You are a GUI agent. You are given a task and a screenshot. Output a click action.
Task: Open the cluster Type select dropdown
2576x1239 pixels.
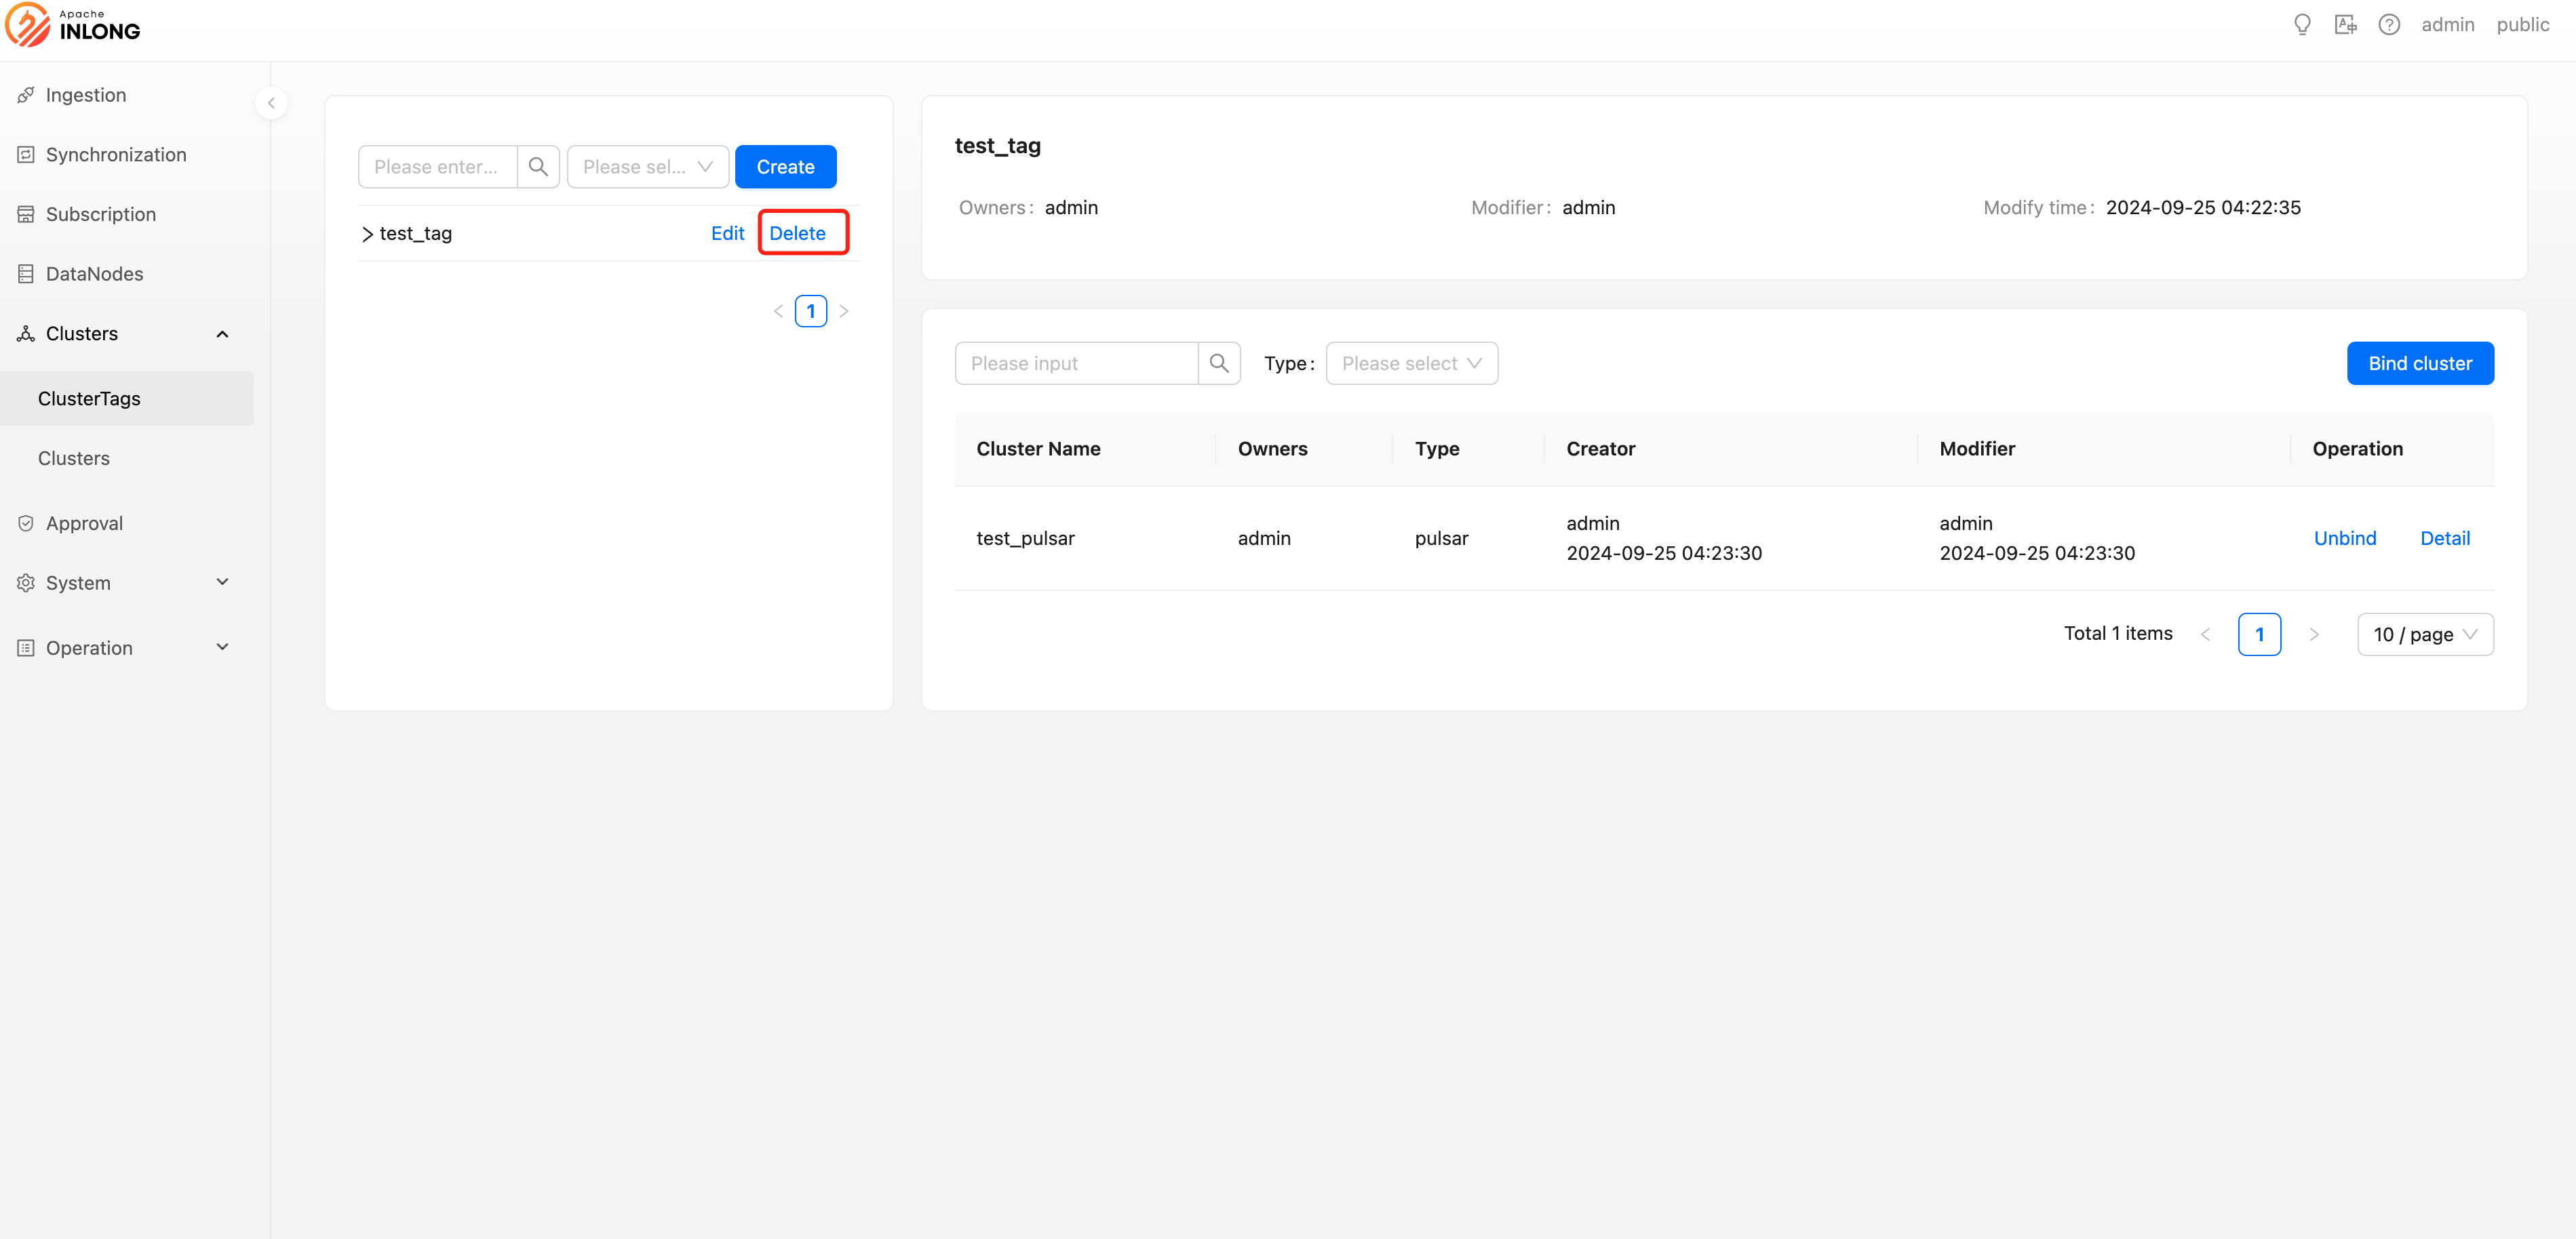pyautogui.click(x=1411, y=364)
